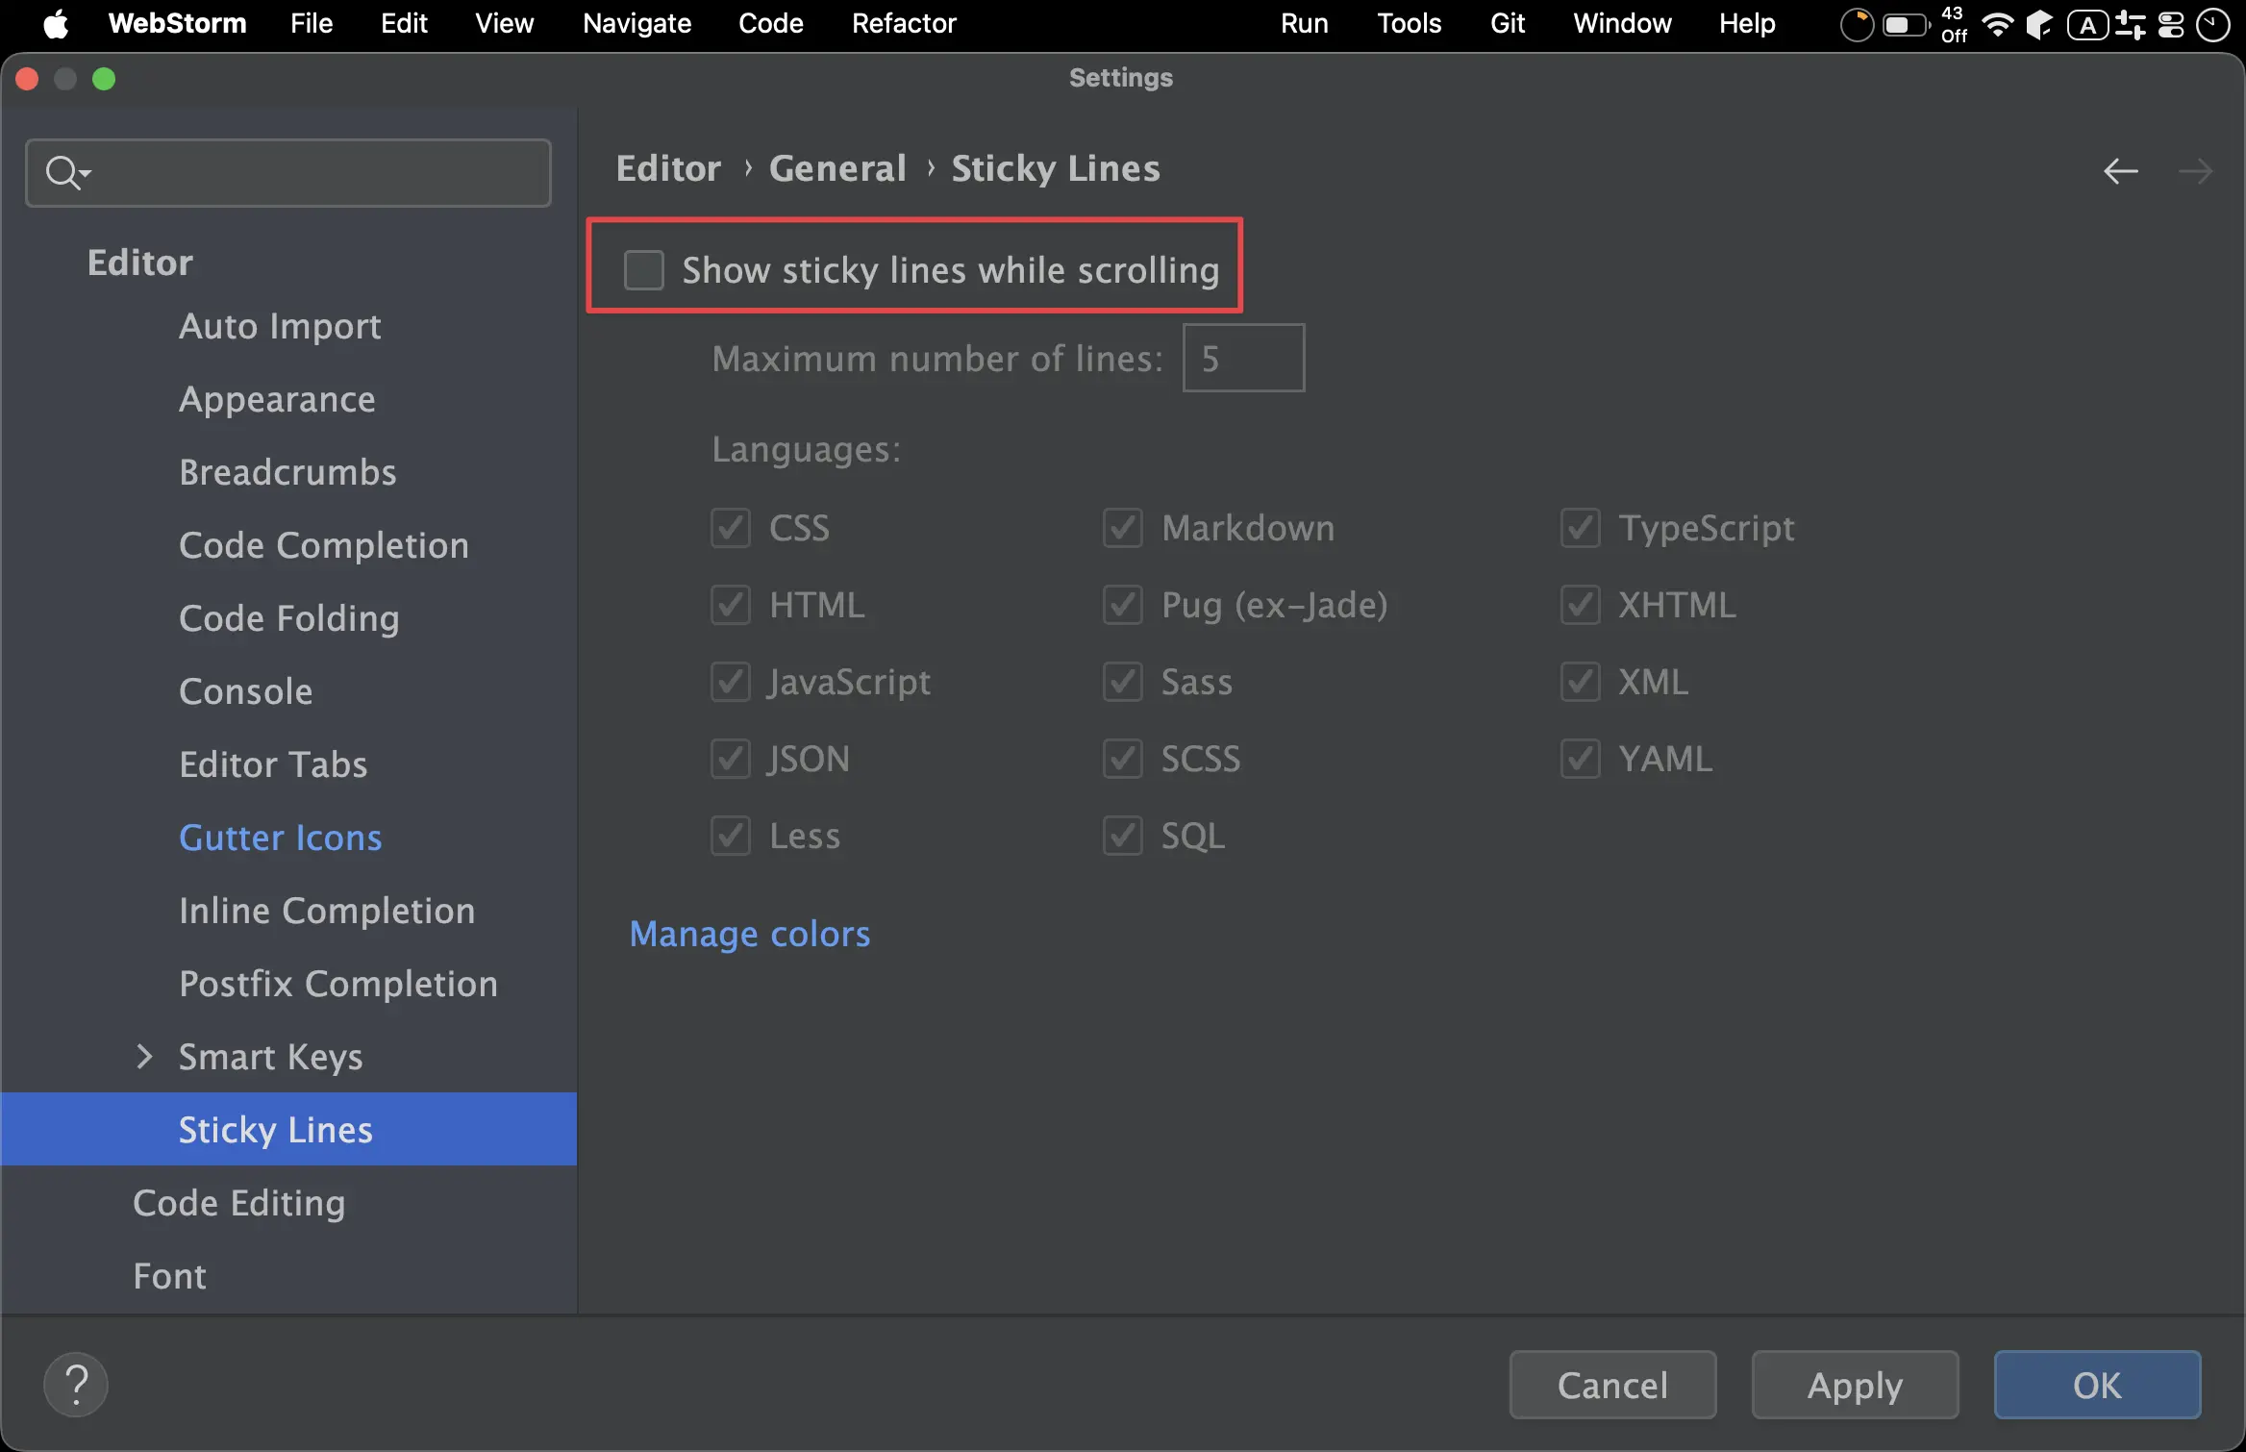Open the Navigate menu
This screenshot has width=2246, height=1452.
point(636,24)
